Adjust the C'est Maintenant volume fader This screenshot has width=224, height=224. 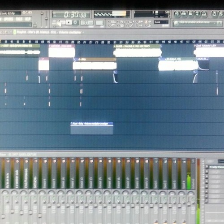(x=22, y=212)
